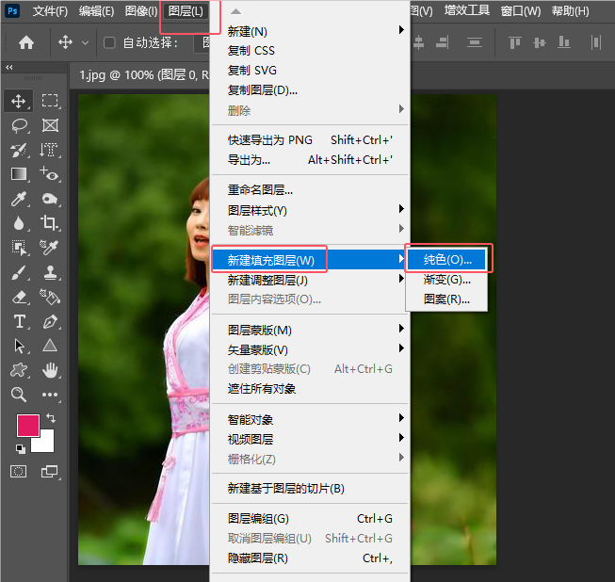Select the Lasso tool
Viewport: 615px width, 582px height.
[x=19, y=125]
